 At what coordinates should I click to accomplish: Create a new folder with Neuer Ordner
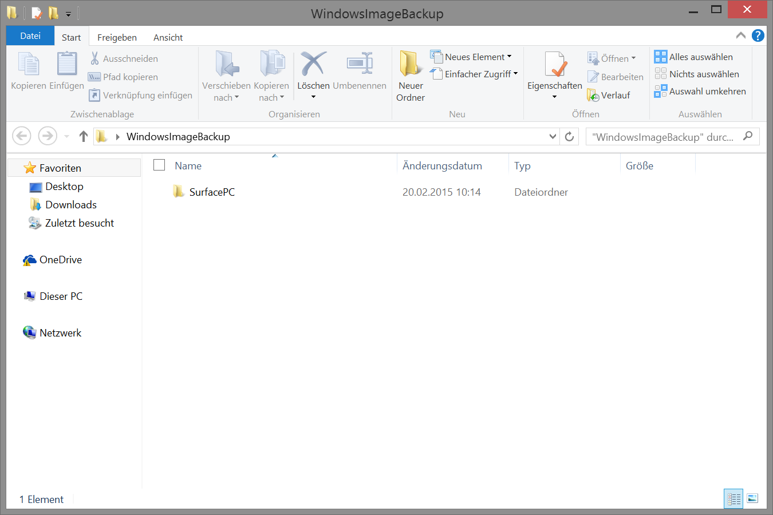coord(411,76)
